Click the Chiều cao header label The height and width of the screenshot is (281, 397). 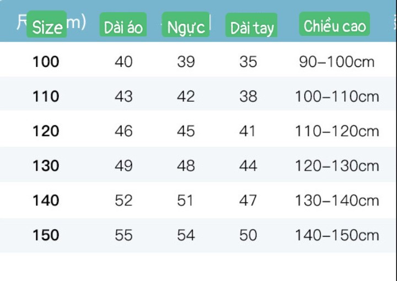(335, 24)
